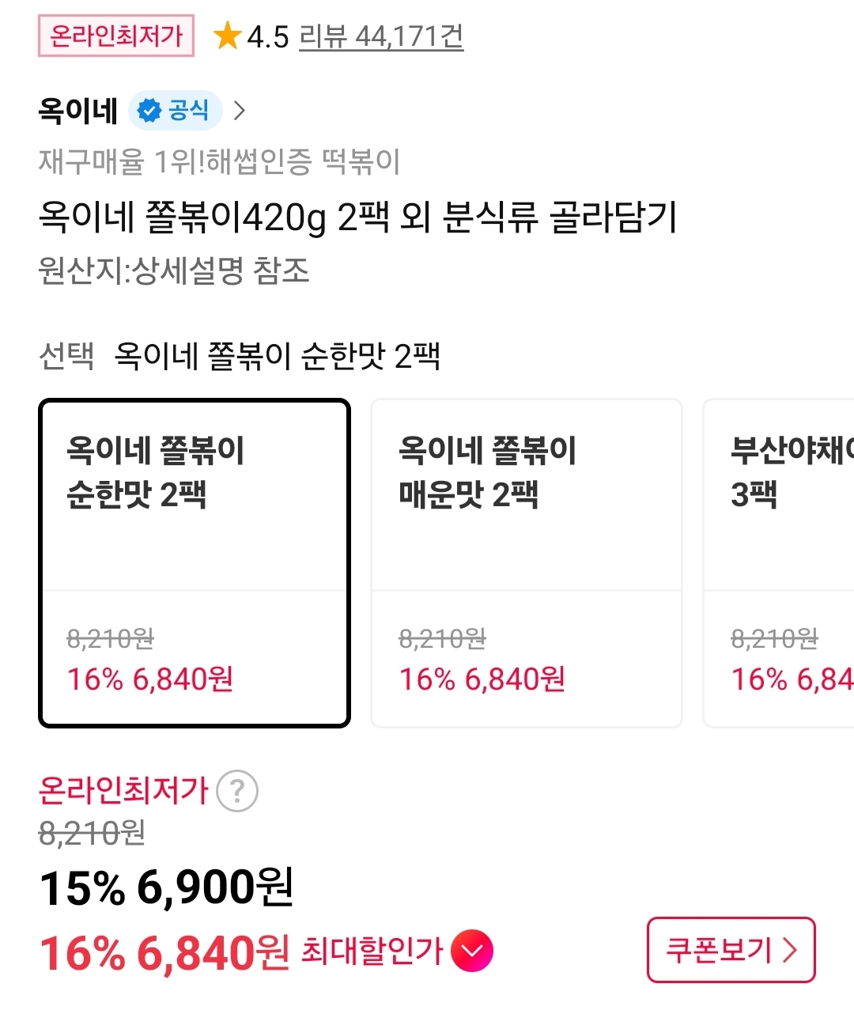Image resolution: width=854 pixels, height=1014 pixels.
Task: Choose the 부산야채 3팩 option card
Action: [x=779, y=562]
